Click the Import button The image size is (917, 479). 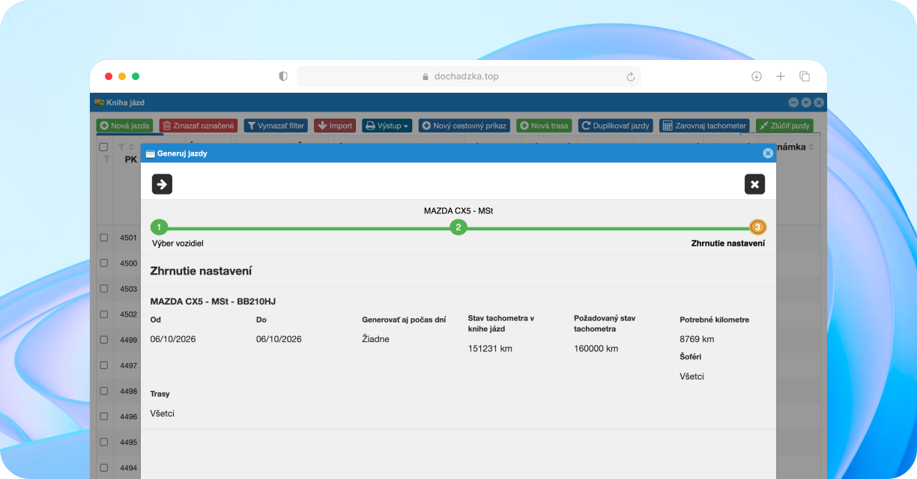335,126
